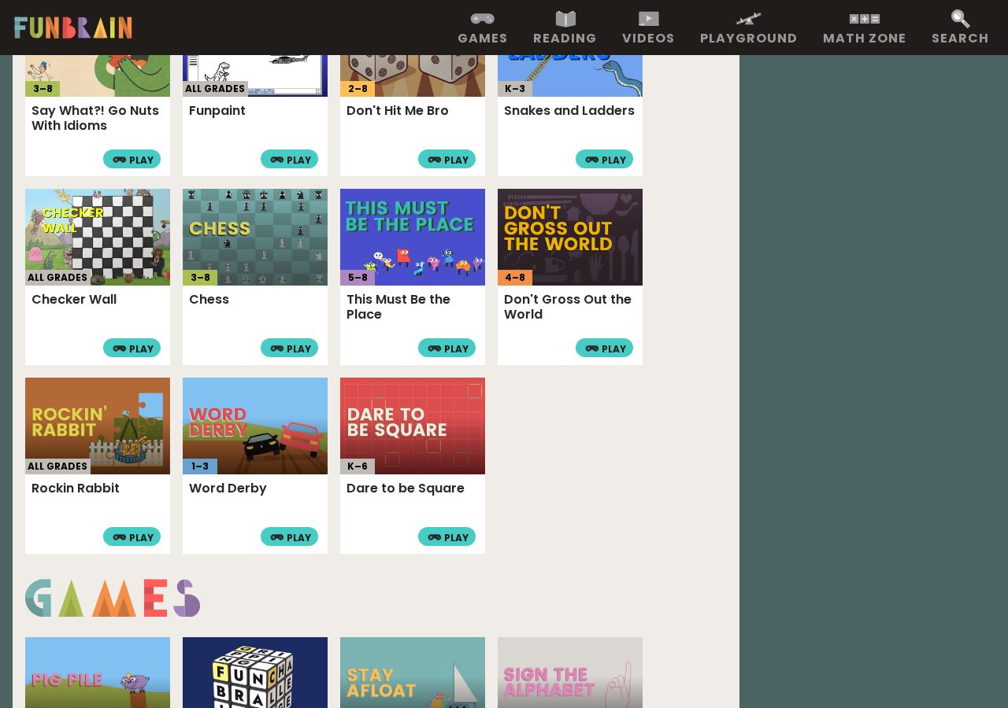This screenshot has height=708, width=1008.
Task: Click the Chess title text
Action: 209,300
